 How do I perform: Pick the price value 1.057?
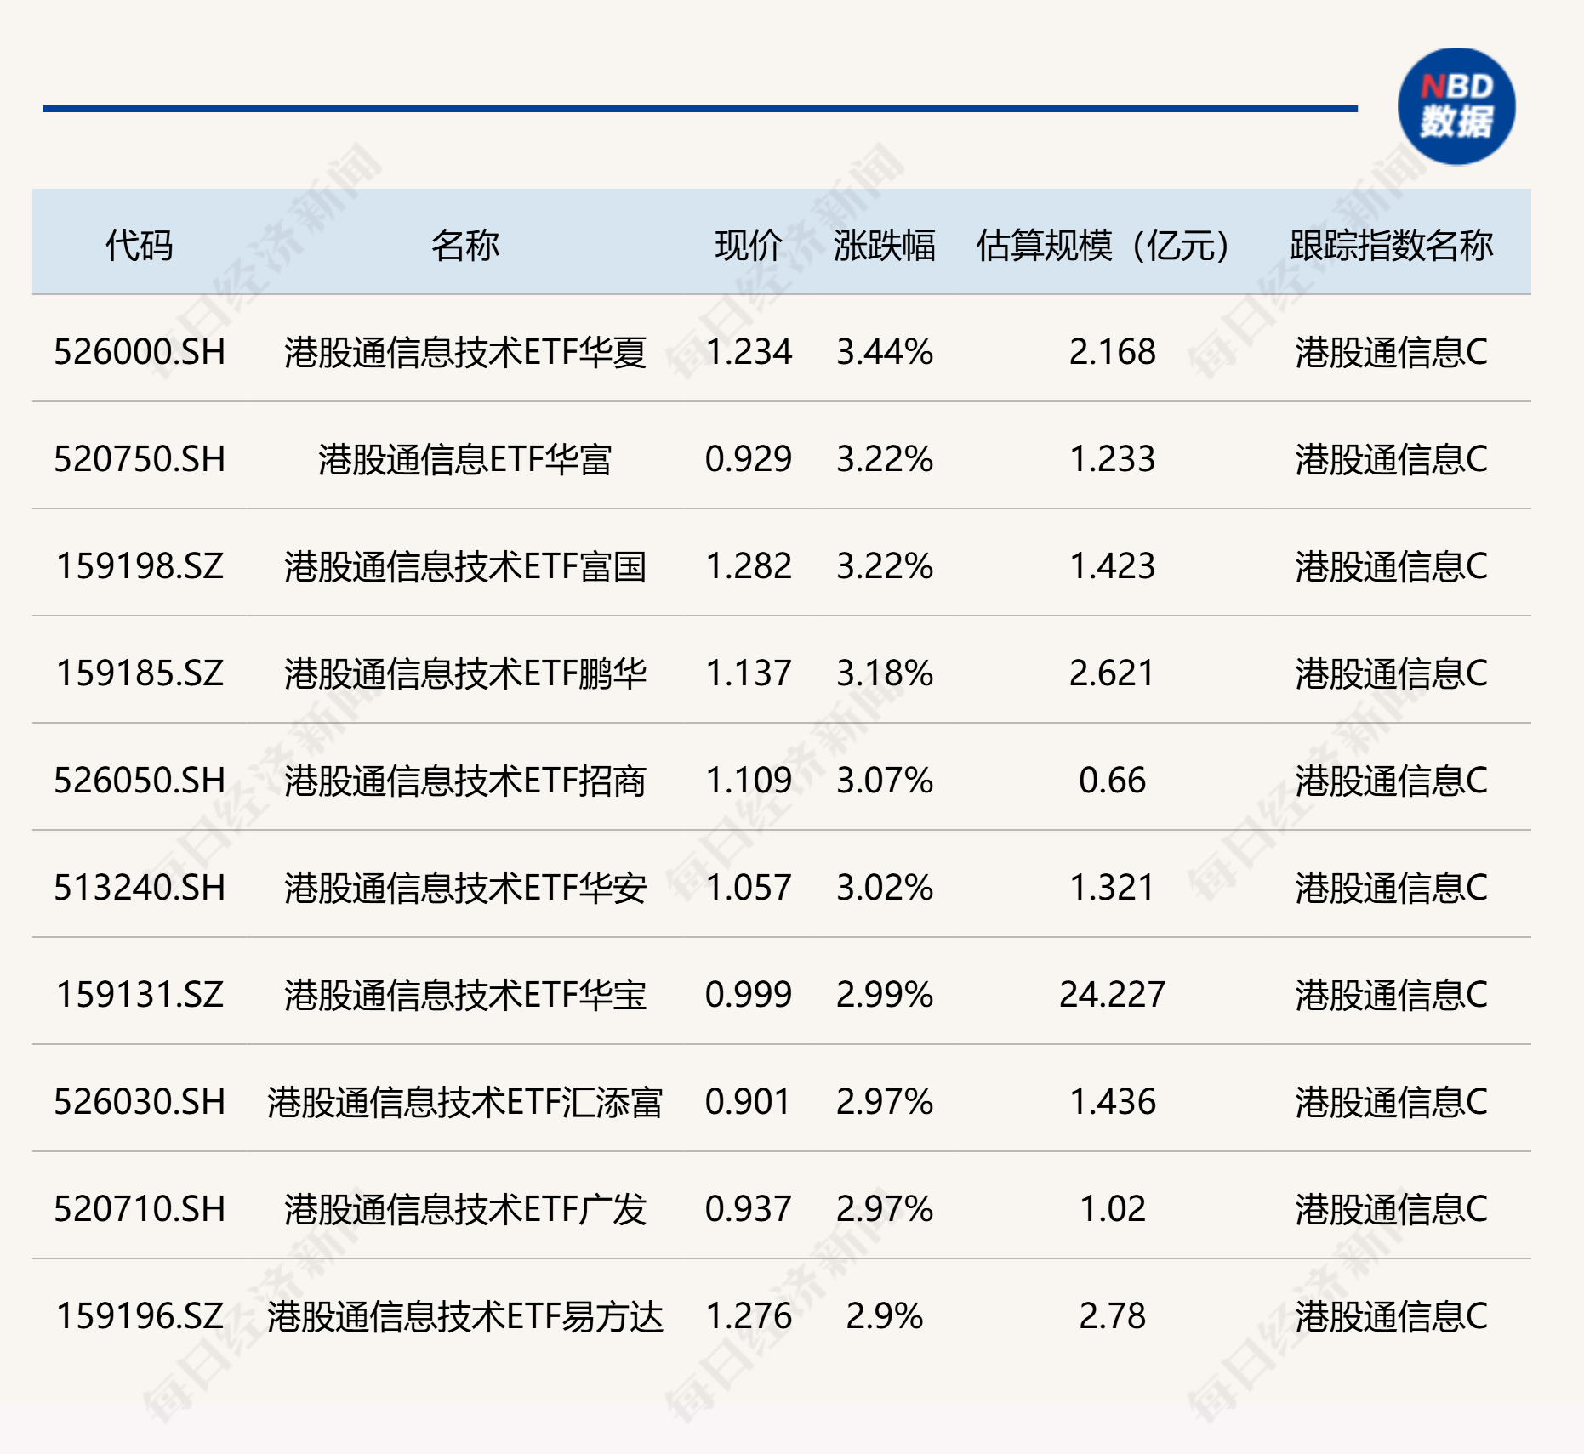point(749,888)
